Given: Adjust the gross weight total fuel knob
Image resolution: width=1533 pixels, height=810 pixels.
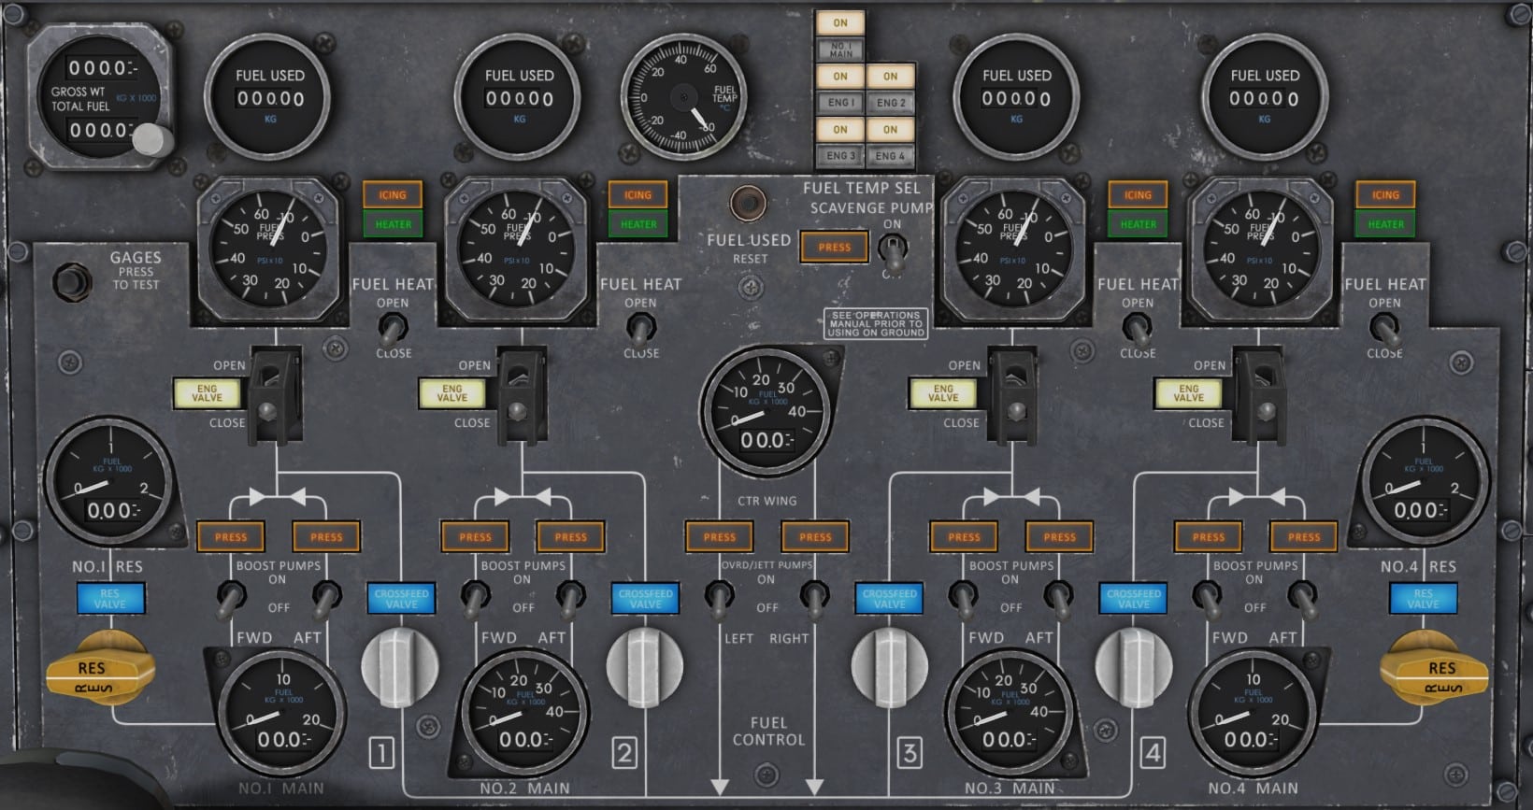Looking at the screenshot, I should 150,140.
